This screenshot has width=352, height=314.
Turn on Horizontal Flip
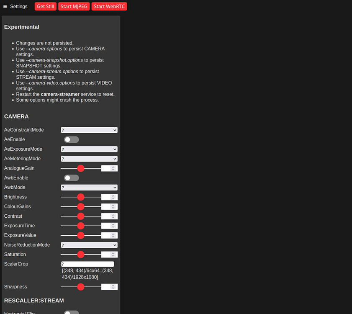pos(71,312)
